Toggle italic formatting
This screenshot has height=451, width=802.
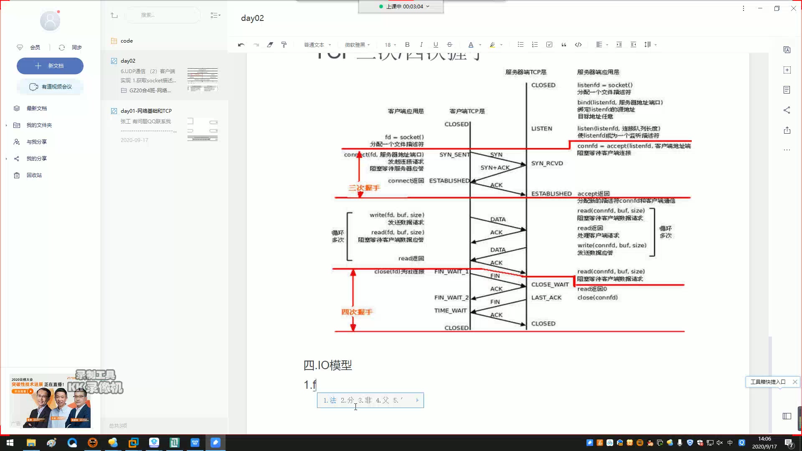coord(421,45)
